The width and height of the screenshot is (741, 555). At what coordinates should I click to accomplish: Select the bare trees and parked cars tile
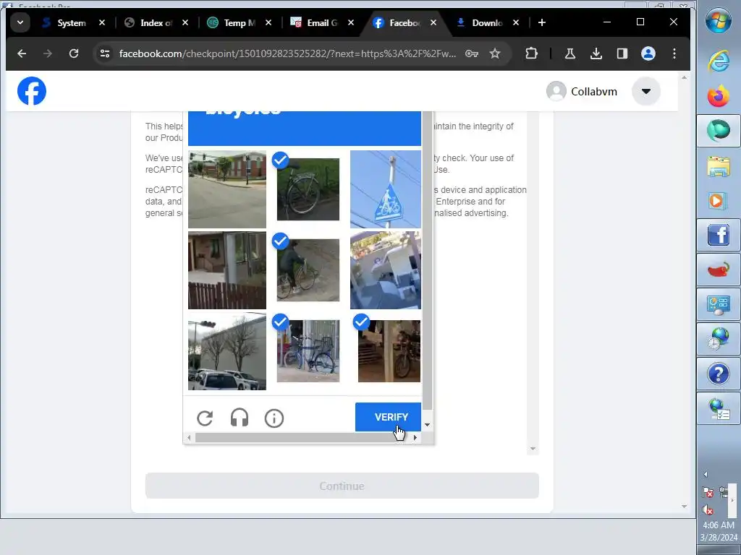[226, 351]
